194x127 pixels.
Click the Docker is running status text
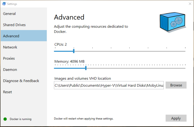[x=20, y=119]
